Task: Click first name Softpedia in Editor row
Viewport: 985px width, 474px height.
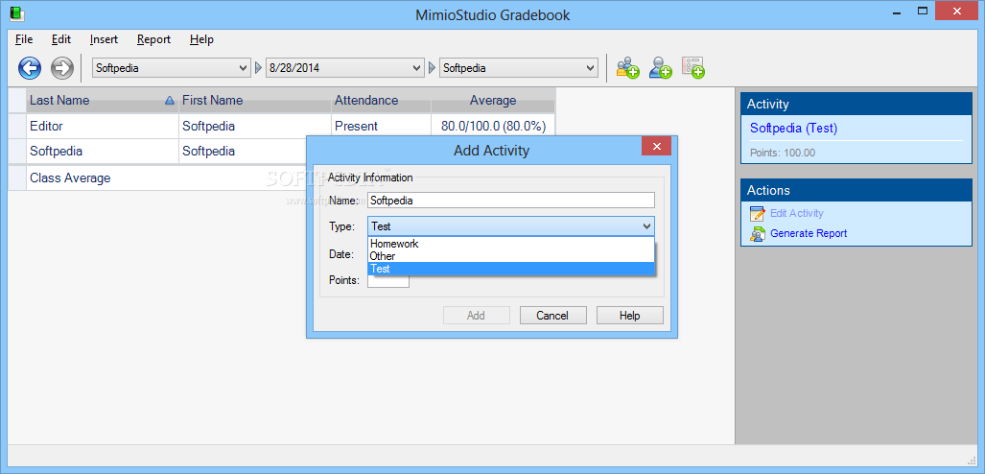Action: (255, 127)
